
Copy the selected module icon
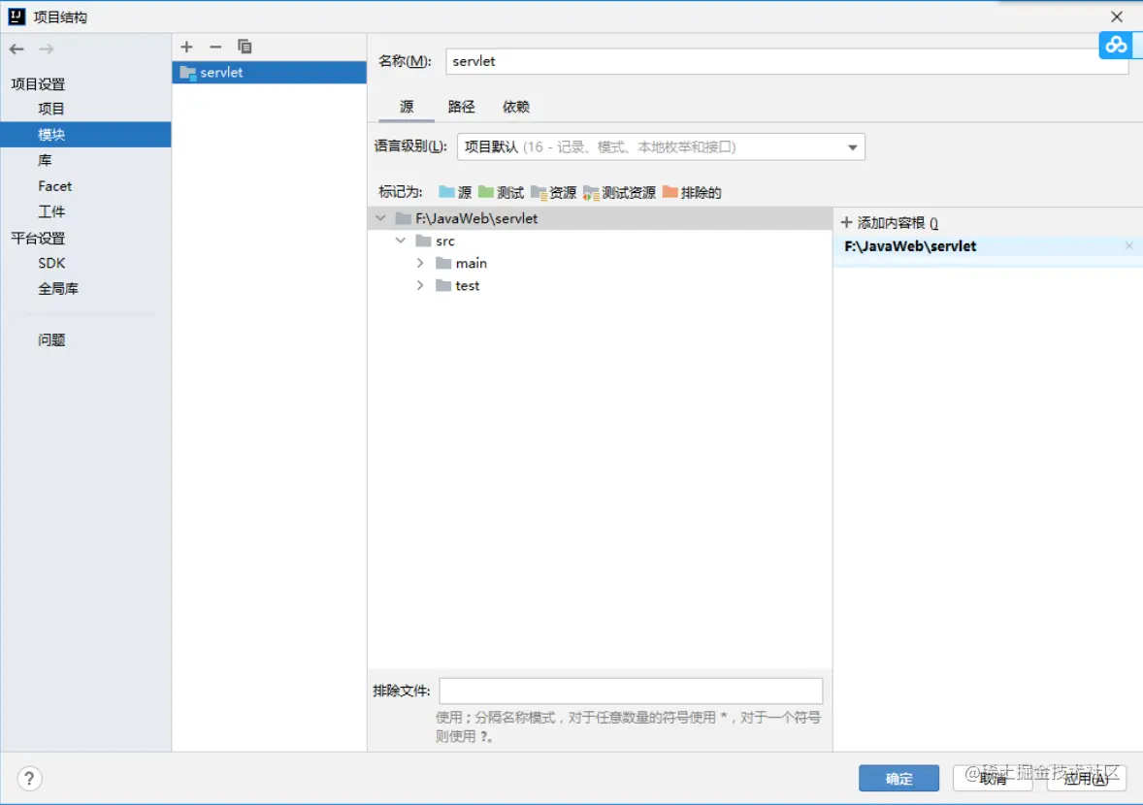point(245,47)
